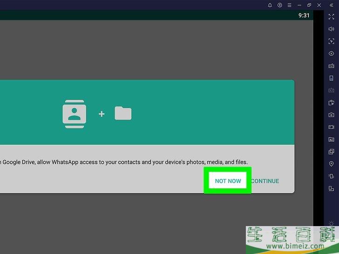Restore down the emulator window

pyautogui.click(x=309, y=5)
